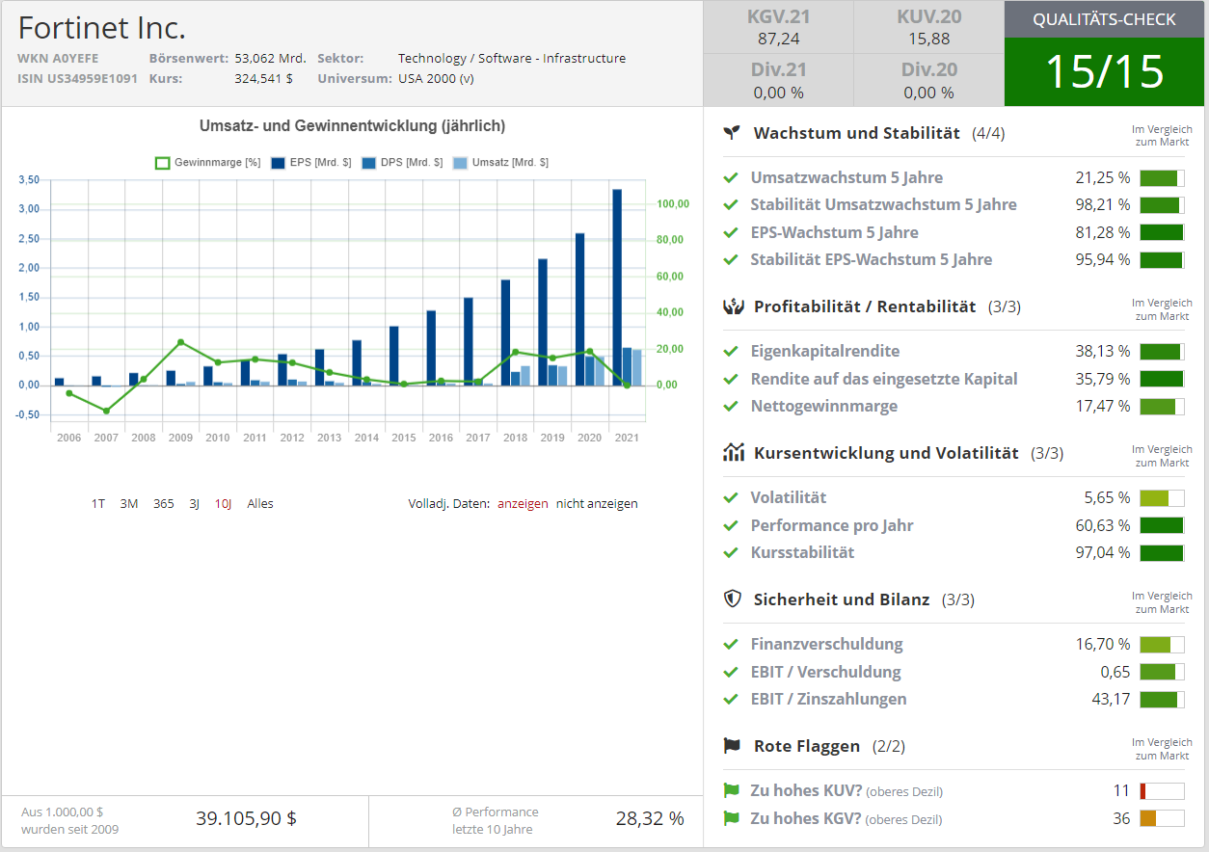Click the 28,32 % average performance value
The width and height of the screenshot is (1209, 852).
pyautogui.click(x=650, y=819)
